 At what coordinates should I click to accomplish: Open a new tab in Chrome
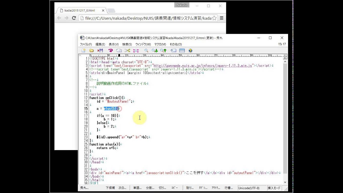[x=111, y=10]
